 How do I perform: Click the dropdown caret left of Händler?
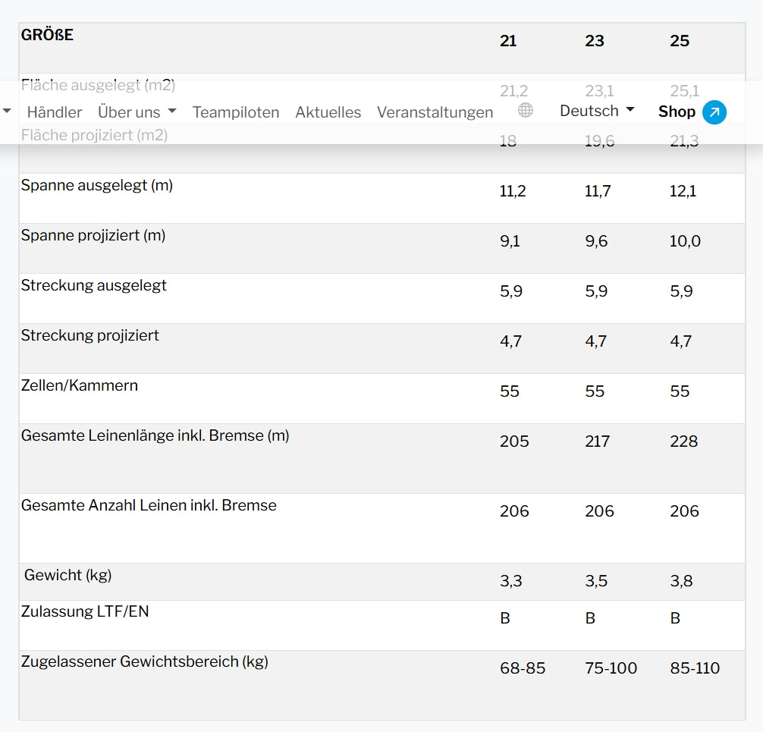click(x=7, y=112)
